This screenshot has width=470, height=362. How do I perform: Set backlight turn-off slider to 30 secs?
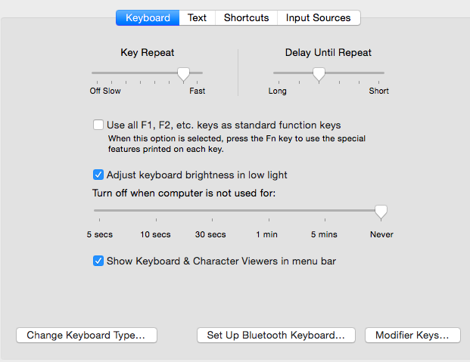tap(211, 212)
